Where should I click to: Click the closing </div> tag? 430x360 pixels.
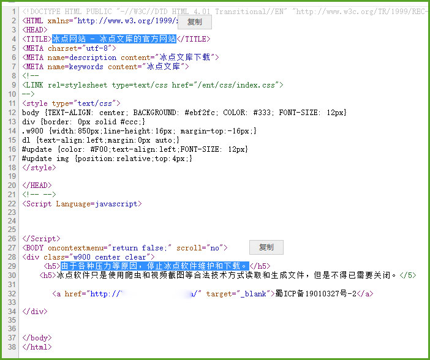[35, 312]
